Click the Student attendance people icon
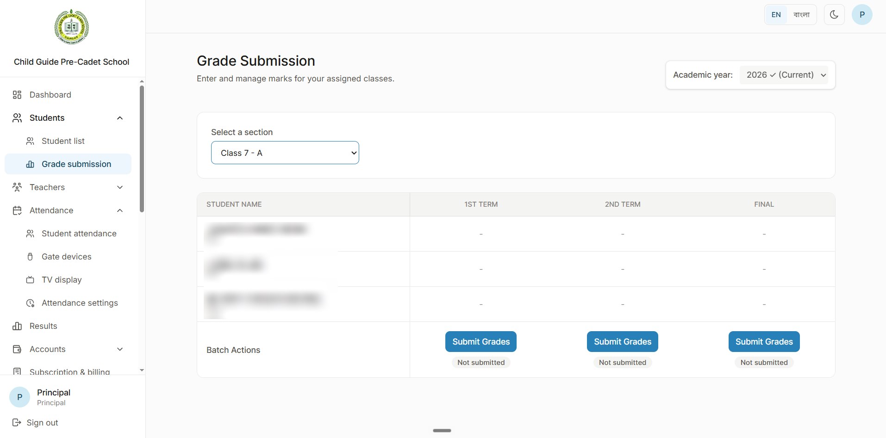This screenshot has width=886, height=438. click(x=30, y=234)
